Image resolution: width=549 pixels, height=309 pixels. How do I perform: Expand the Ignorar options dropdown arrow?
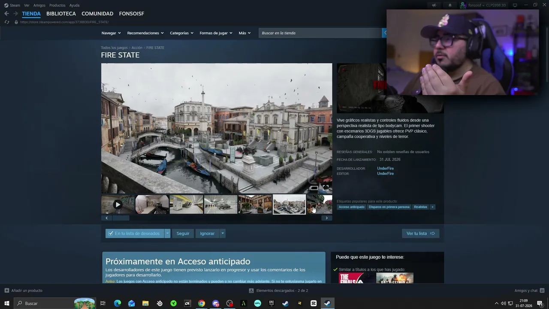222,233
